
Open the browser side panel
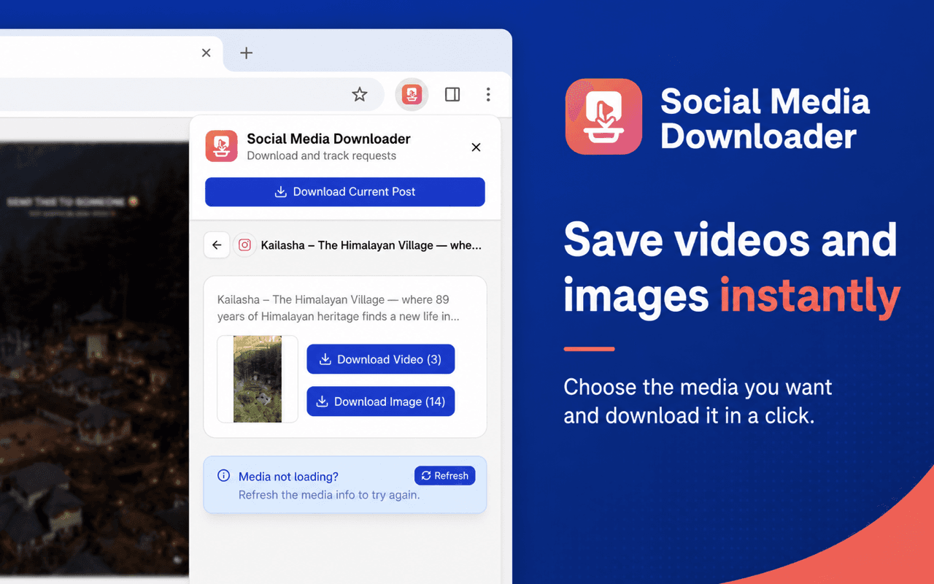point(452,94)
